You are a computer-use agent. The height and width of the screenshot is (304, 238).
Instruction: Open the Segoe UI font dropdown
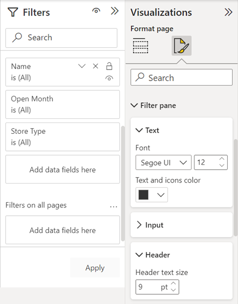pyautogui.click(x=163, y=162)
